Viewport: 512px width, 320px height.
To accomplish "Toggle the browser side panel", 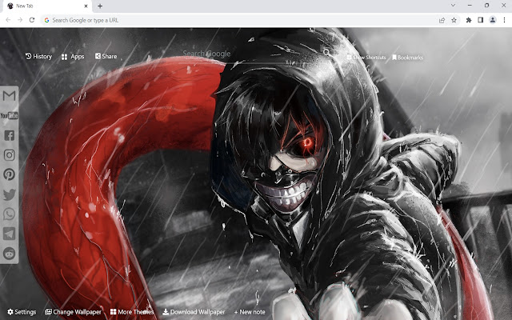I will click(480, 20).
